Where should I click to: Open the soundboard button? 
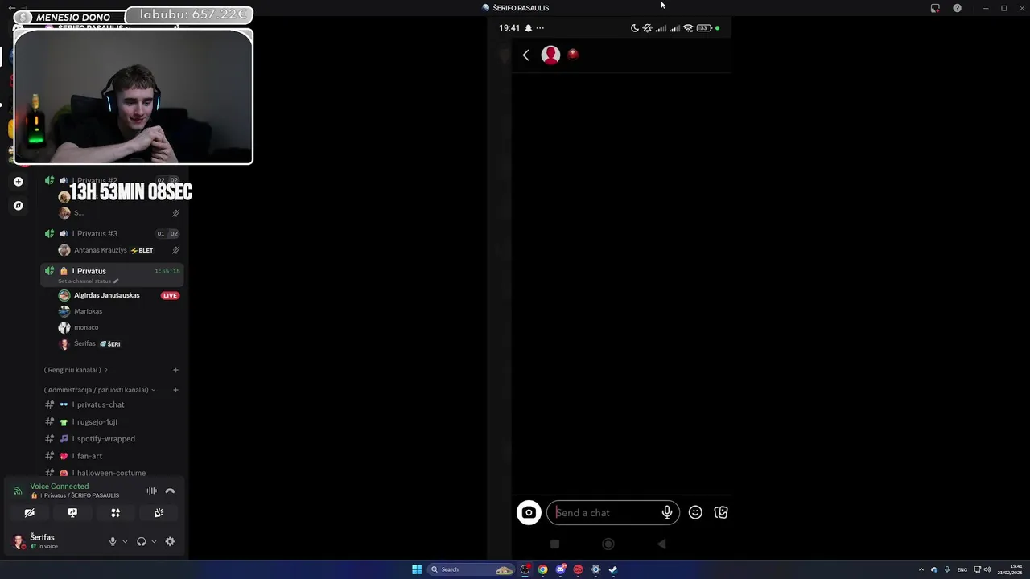(159, 513)
